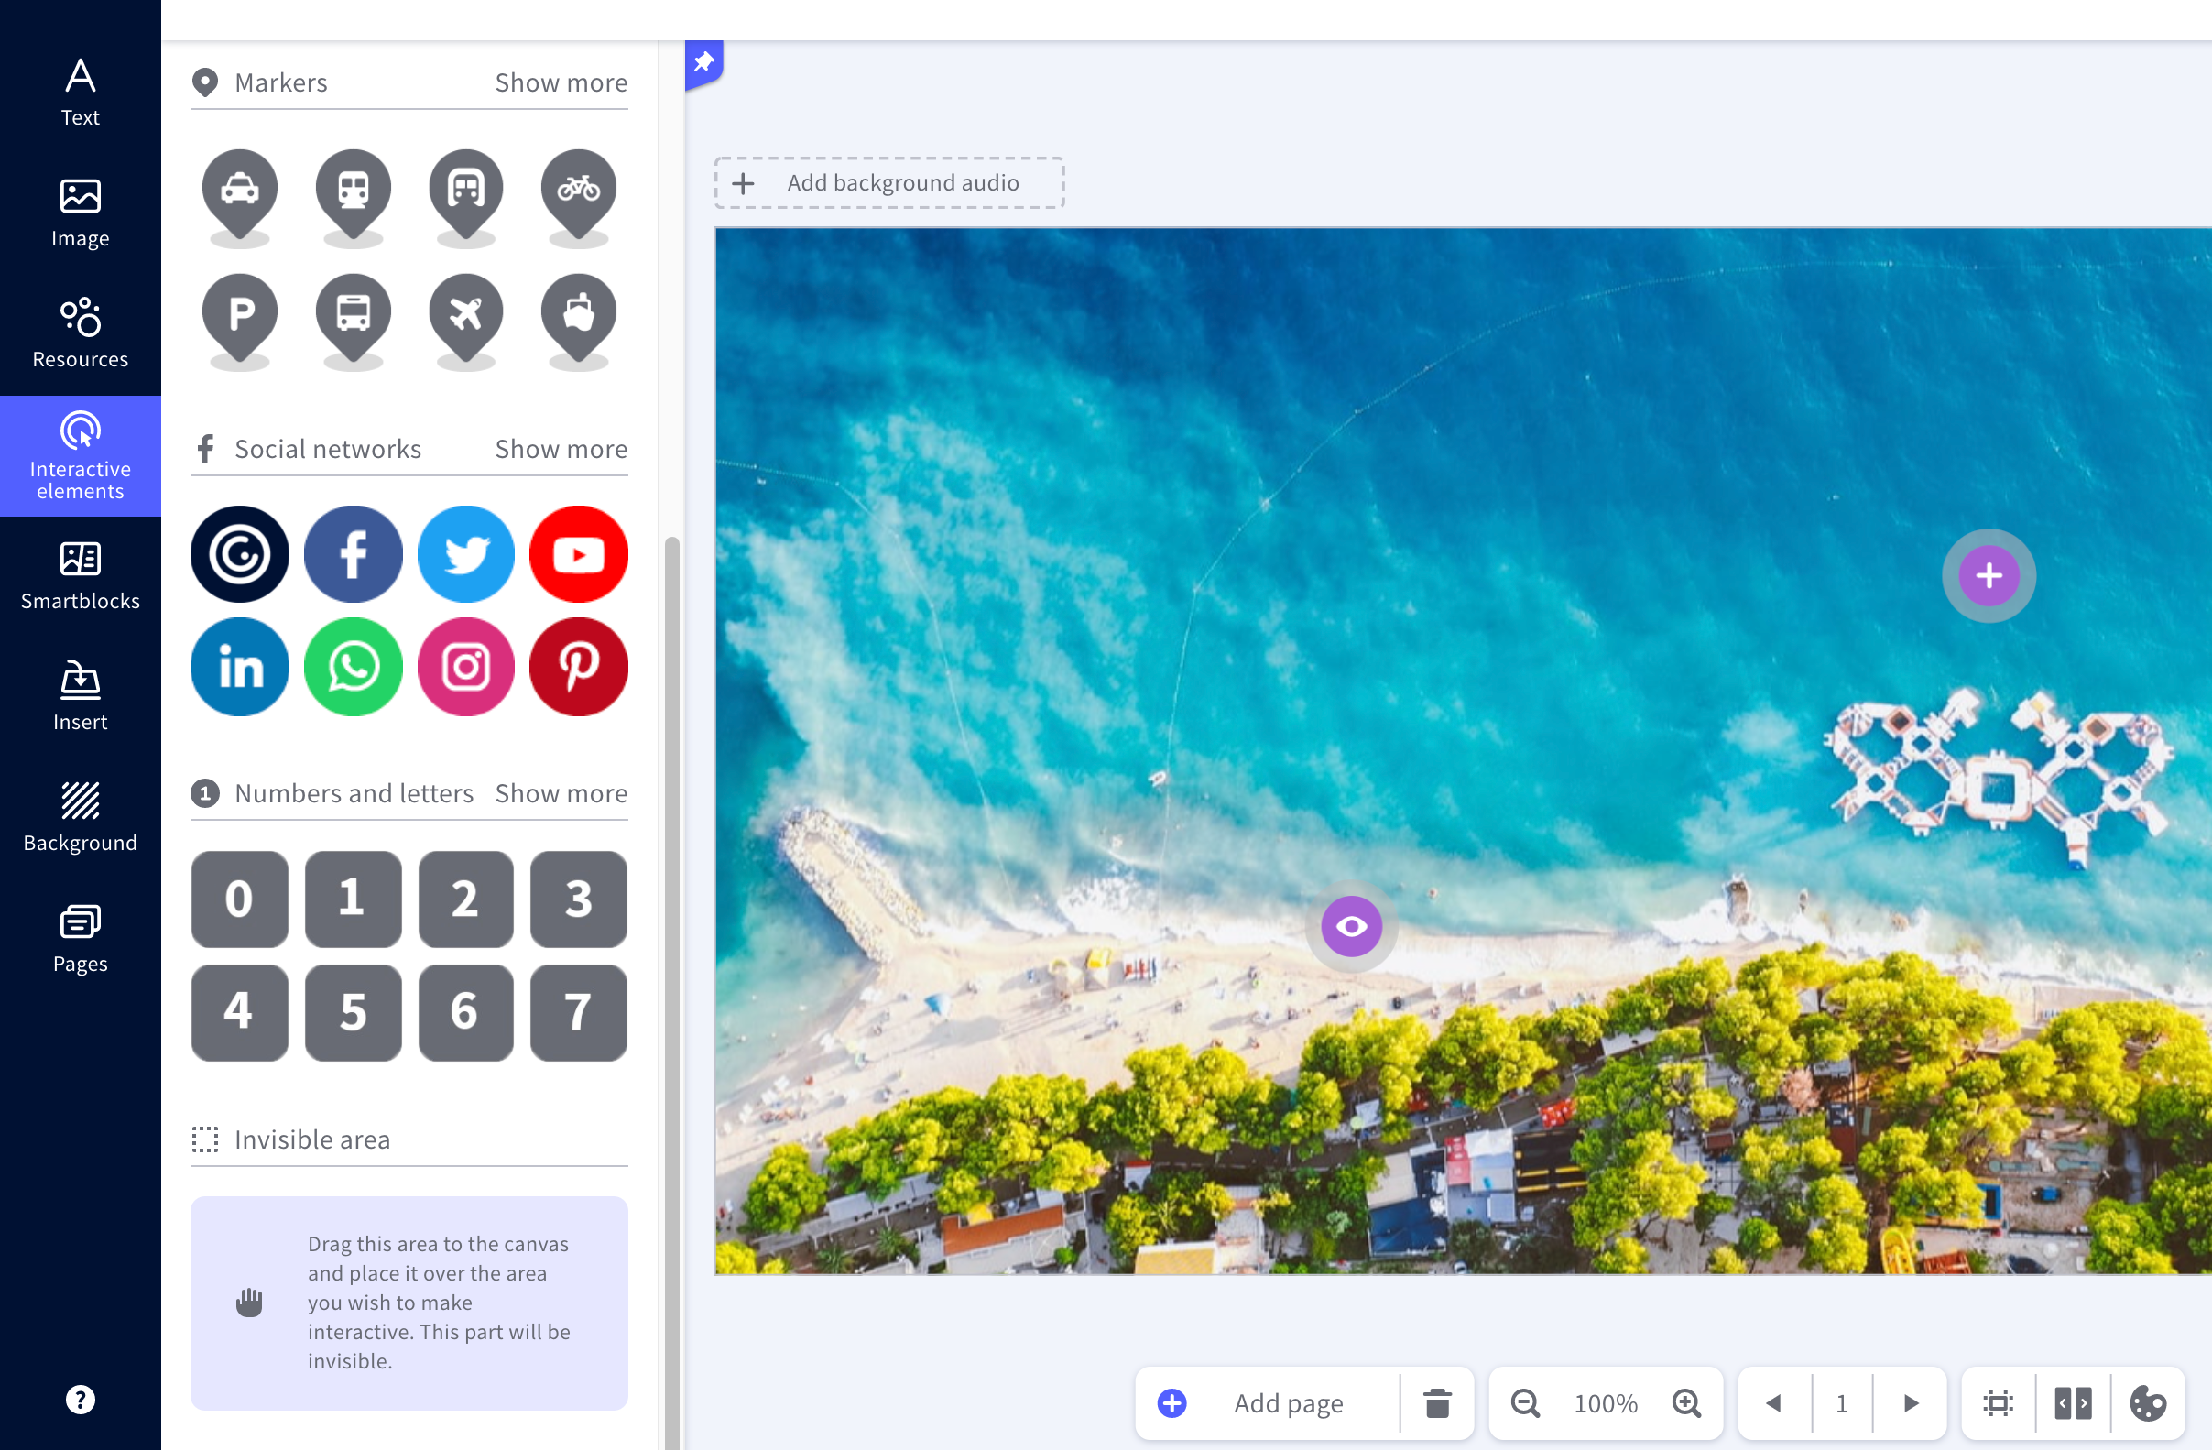Show more Markers
The height and width of the screenshot is (1450, 2212).
click(x=561, y=82)
